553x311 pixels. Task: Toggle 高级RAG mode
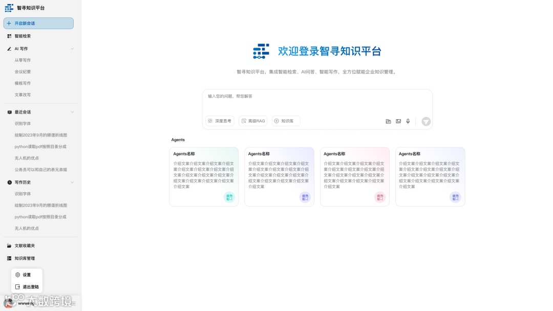coord(253,121)
